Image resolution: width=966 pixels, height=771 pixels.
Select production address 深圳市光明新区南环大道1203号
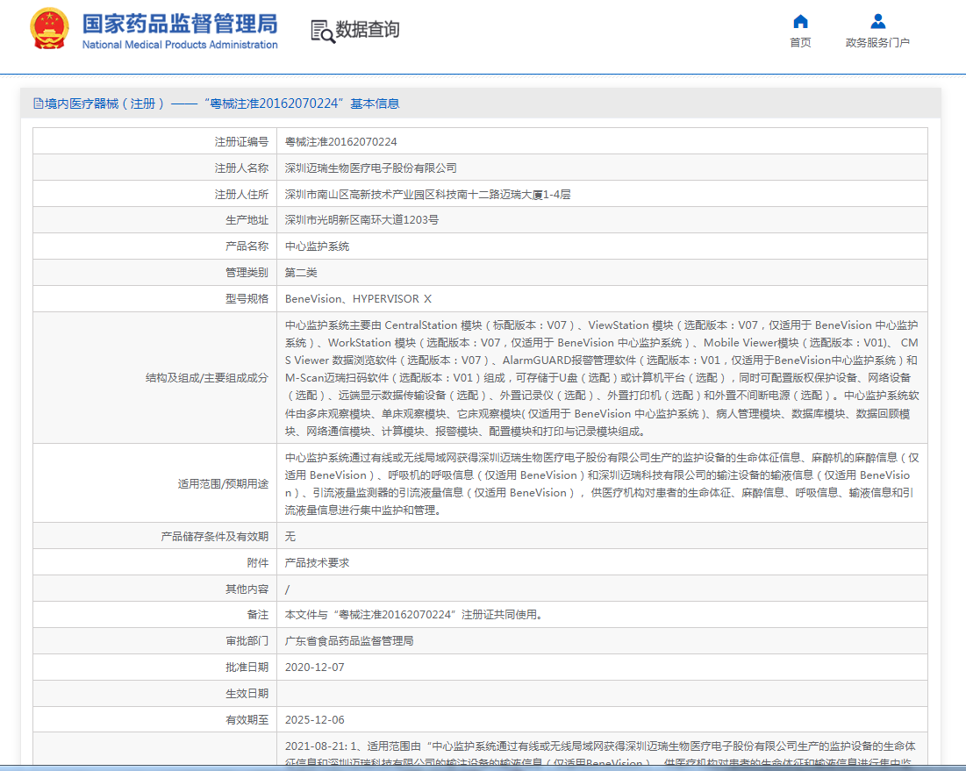[x=361, y=220]
